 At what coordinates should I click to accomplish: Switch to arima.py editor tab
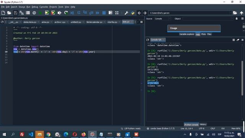click(x=45, y=22)
